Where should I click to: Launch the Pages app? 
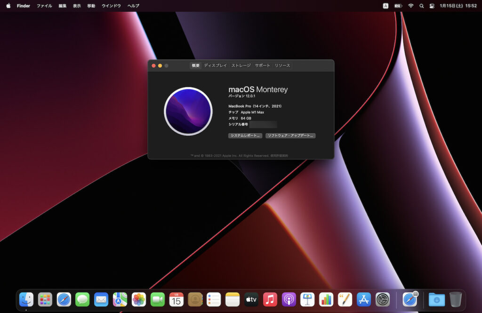(x=345, y=299)
